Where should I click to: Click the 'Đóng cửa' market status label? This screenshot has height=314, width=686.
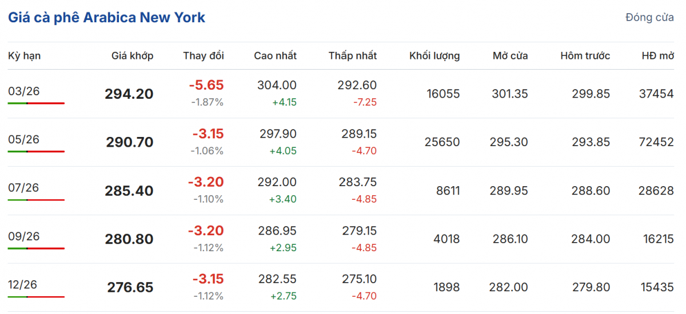point(649,18)
